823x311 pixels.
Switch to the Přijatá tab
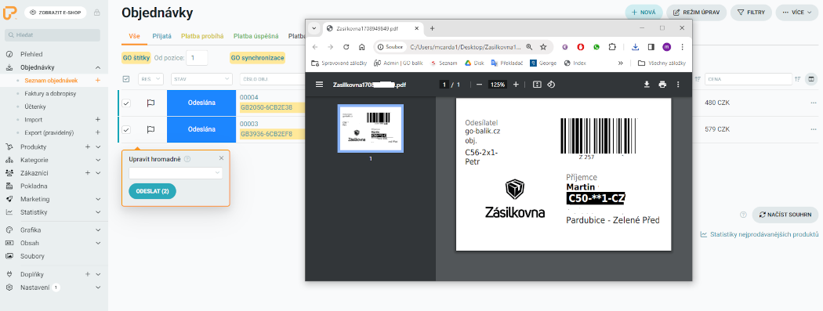click(161, 36)
